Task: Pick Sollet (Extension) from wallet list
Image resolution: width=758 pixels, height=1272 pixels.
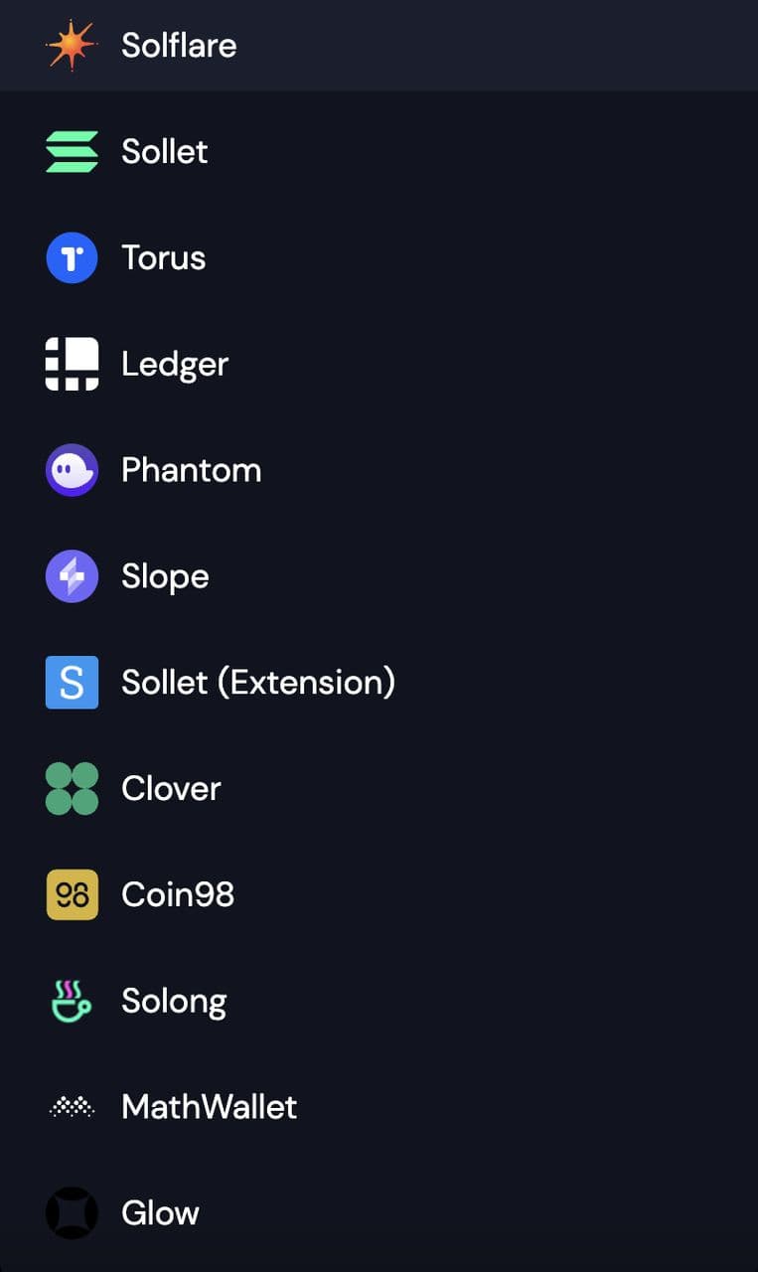Action: click(x=258, y=683)
